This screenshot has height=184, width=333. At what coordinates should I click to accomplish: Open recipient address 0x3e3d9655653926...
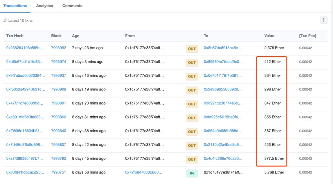223,89
